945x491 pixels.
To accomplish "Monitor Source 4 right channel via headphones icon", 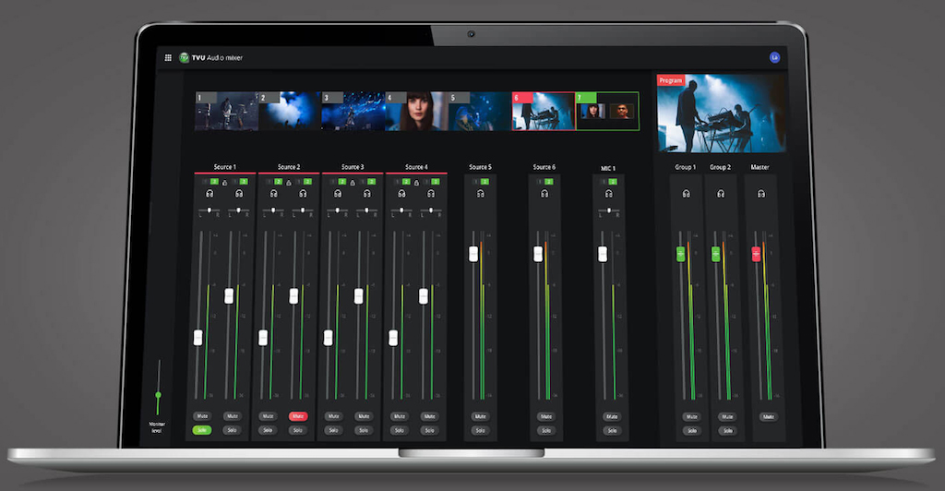I will tap(431, 194).
